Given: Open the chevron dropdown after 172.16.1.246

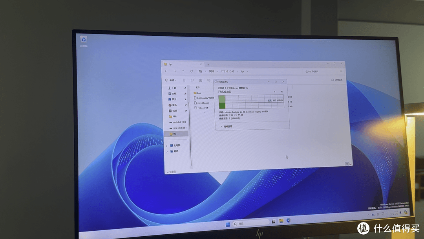Looking at the screenshot, I should coord(238,72).
